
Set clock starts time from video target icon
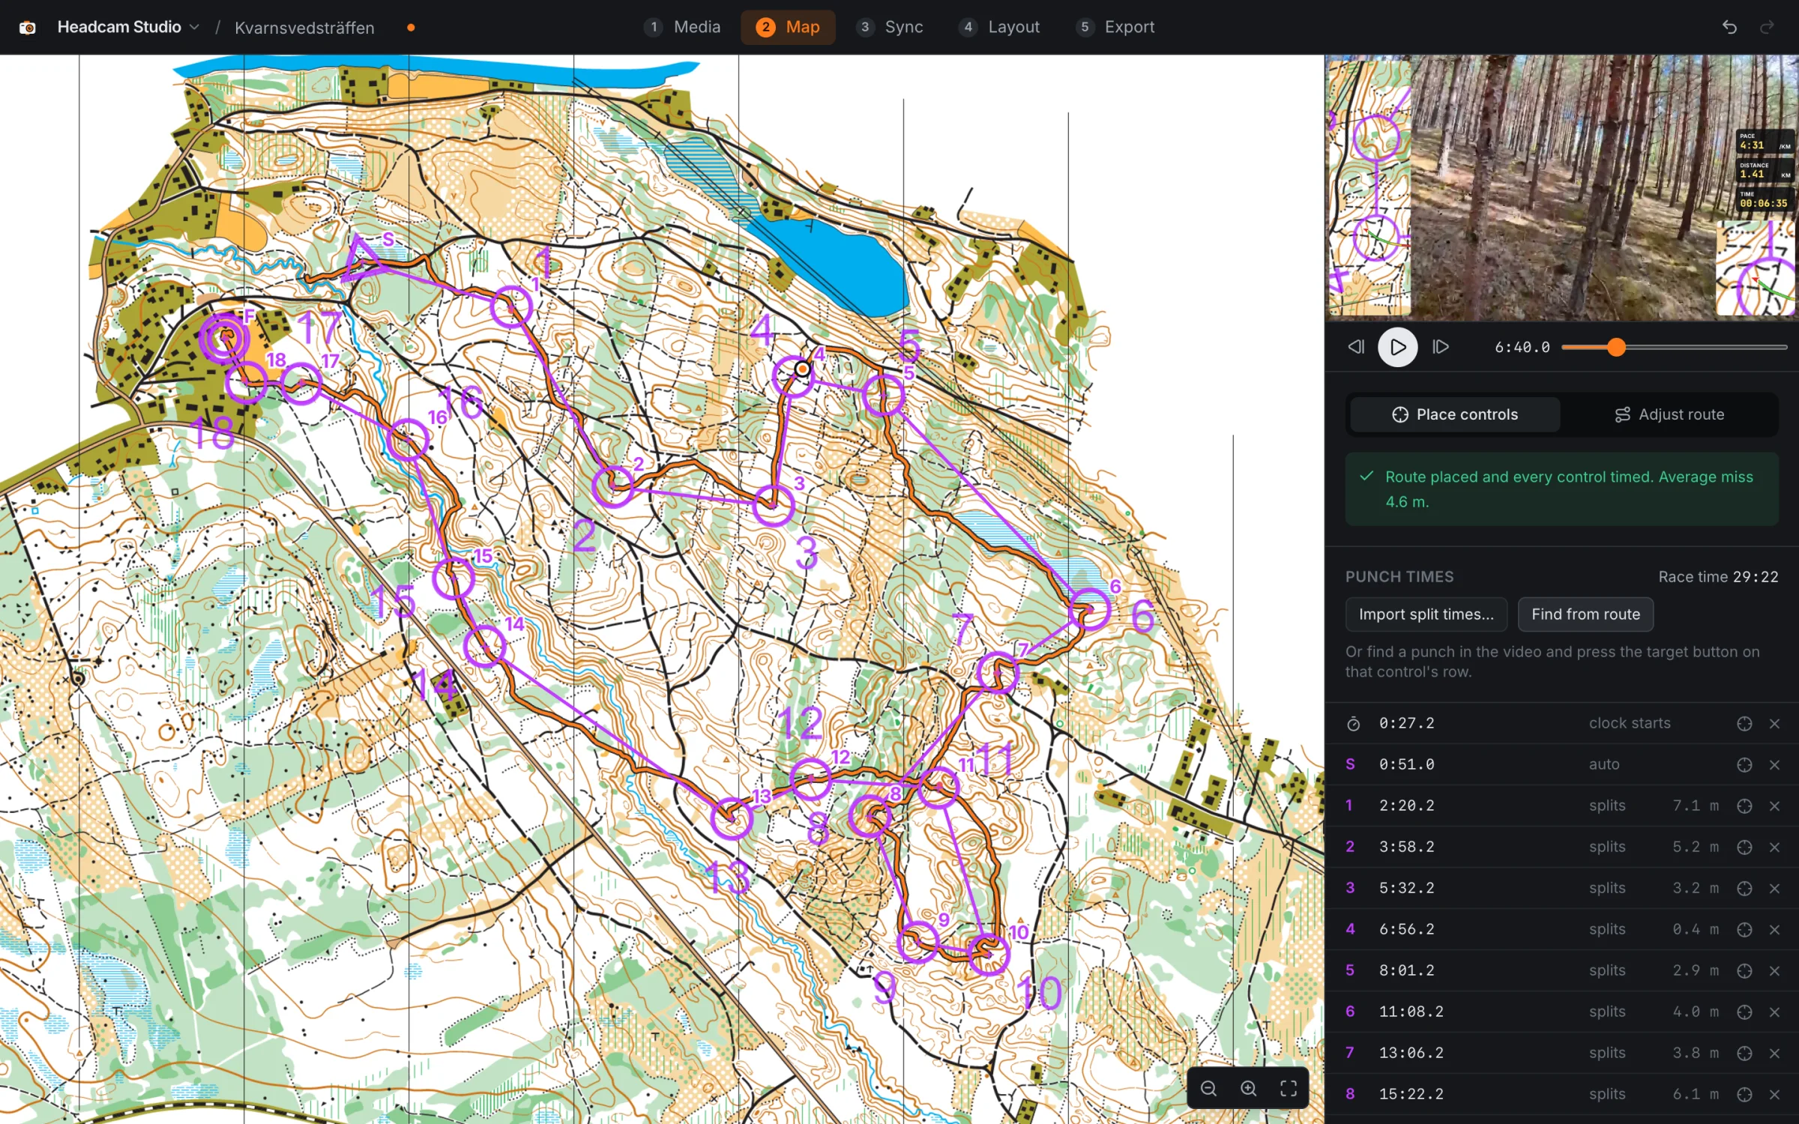[1744, 723]
